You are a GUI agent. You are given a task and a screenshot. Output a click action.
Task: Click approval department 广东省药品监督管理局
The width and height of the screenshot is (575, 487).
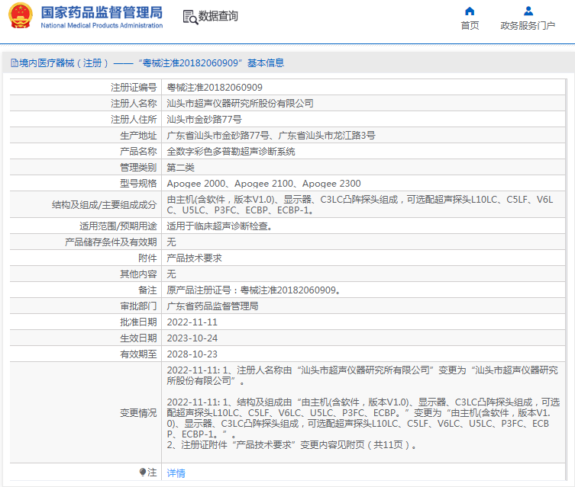coord(213,306)
